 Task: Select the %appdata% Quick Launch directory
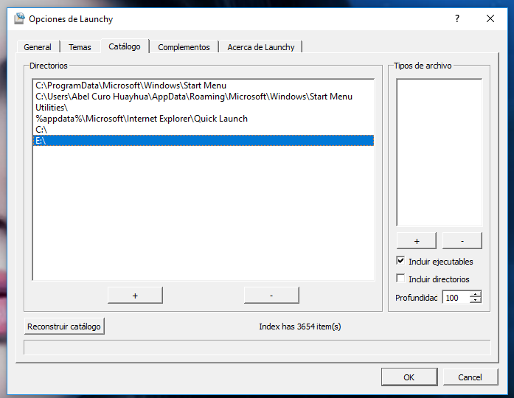204,119
